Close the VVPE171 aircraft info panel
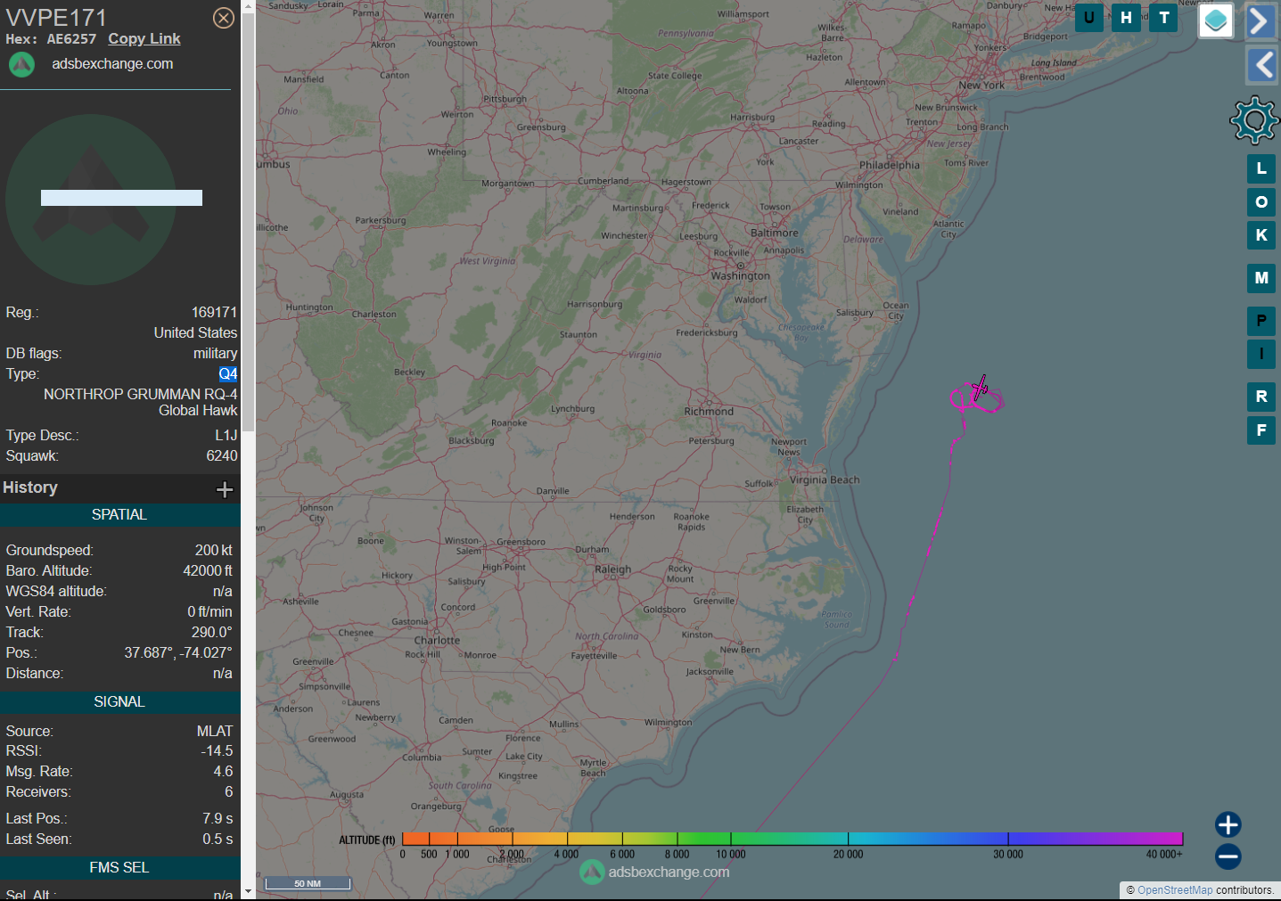Image resolution: width=1281 pixels, height=901 pixels. (x=224, y=18)
